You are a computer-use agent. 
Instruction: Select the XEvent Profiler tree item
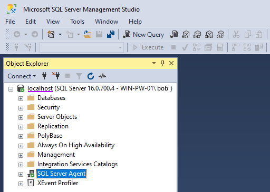point(57,183)
